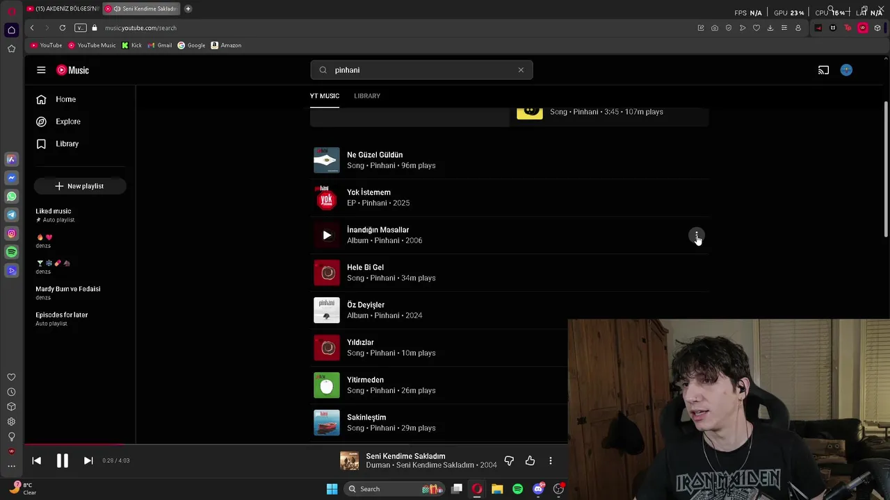This screenshot has width=890, height=500.
Task: Open the Öz Deyişler album cover
Action: [327, 310]
